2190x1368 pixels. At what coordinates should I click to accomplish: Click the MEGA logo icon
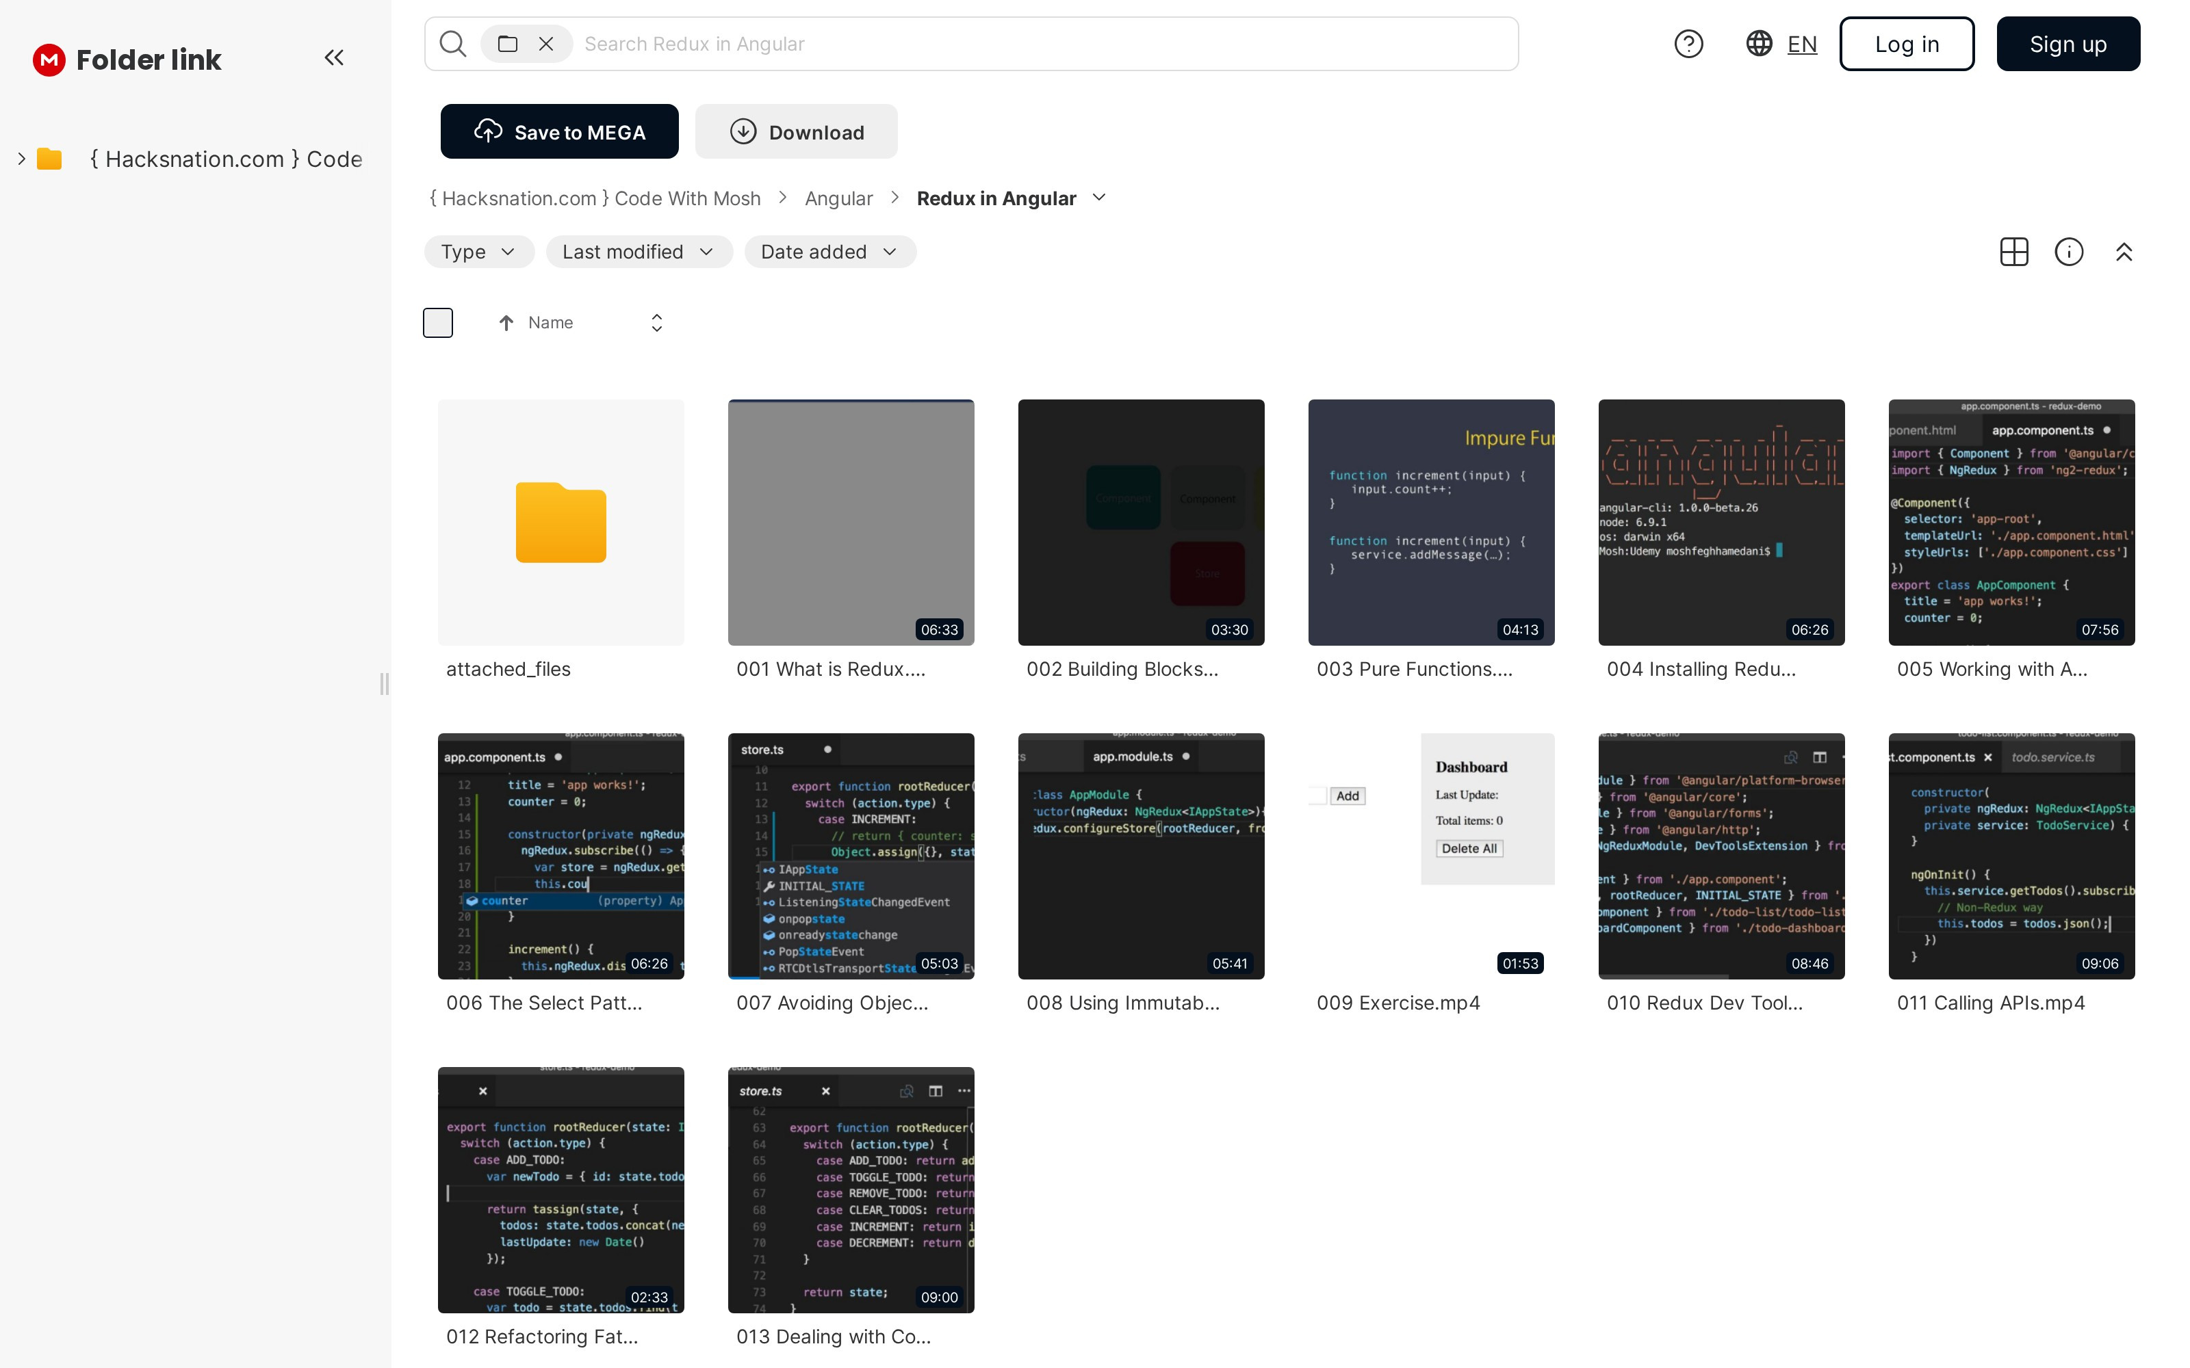49,60
